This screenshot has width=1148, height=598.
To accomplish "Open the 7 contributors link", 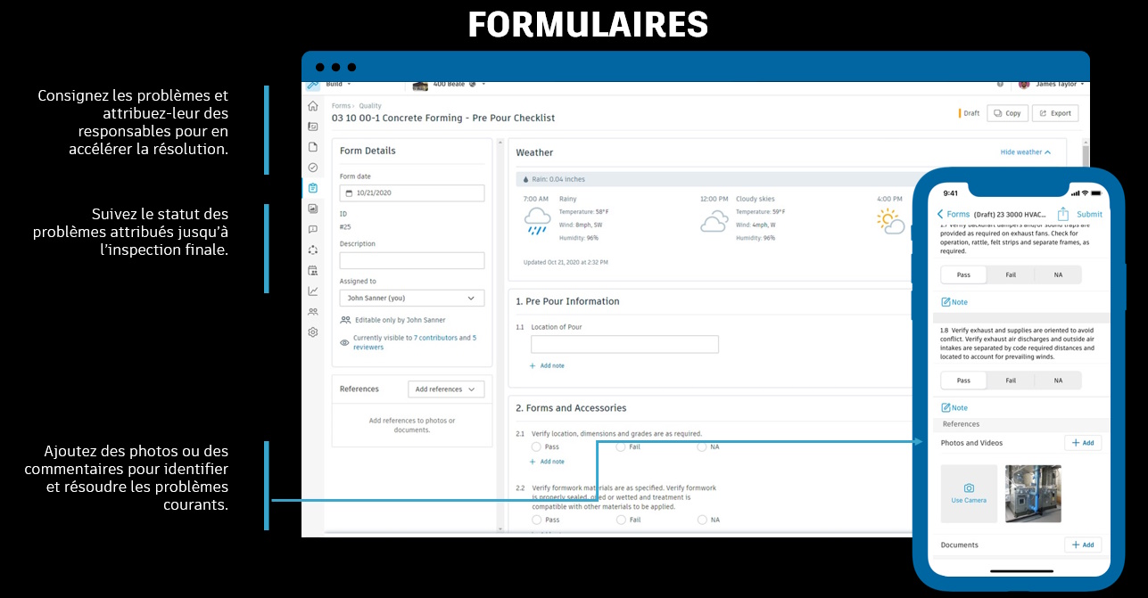I will pyautogui.click(x=435, y=338).
